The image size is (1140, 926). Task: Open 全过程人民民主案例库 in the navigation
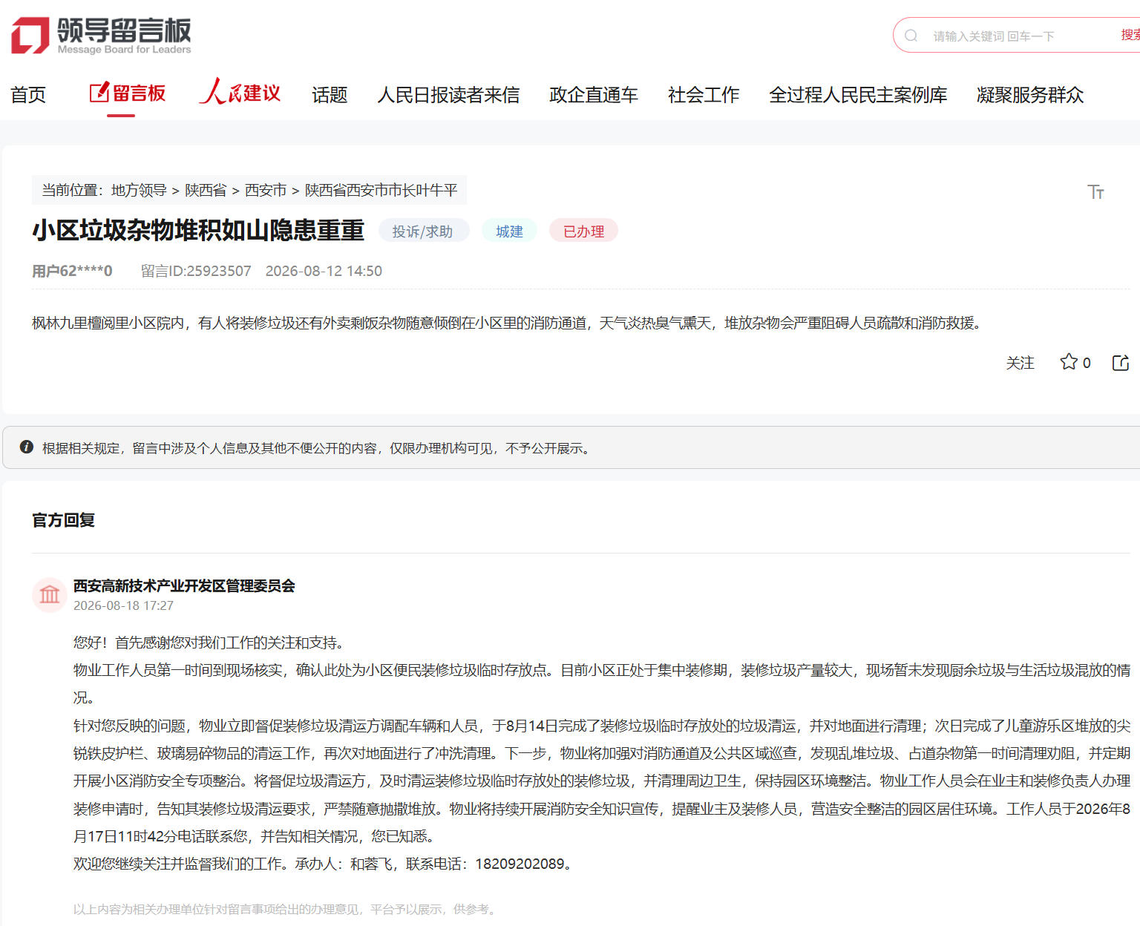[x=858, y=95]
